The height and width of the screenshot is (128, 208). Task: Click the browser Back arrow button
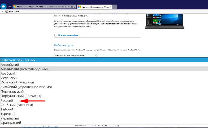tap(4, 6)
